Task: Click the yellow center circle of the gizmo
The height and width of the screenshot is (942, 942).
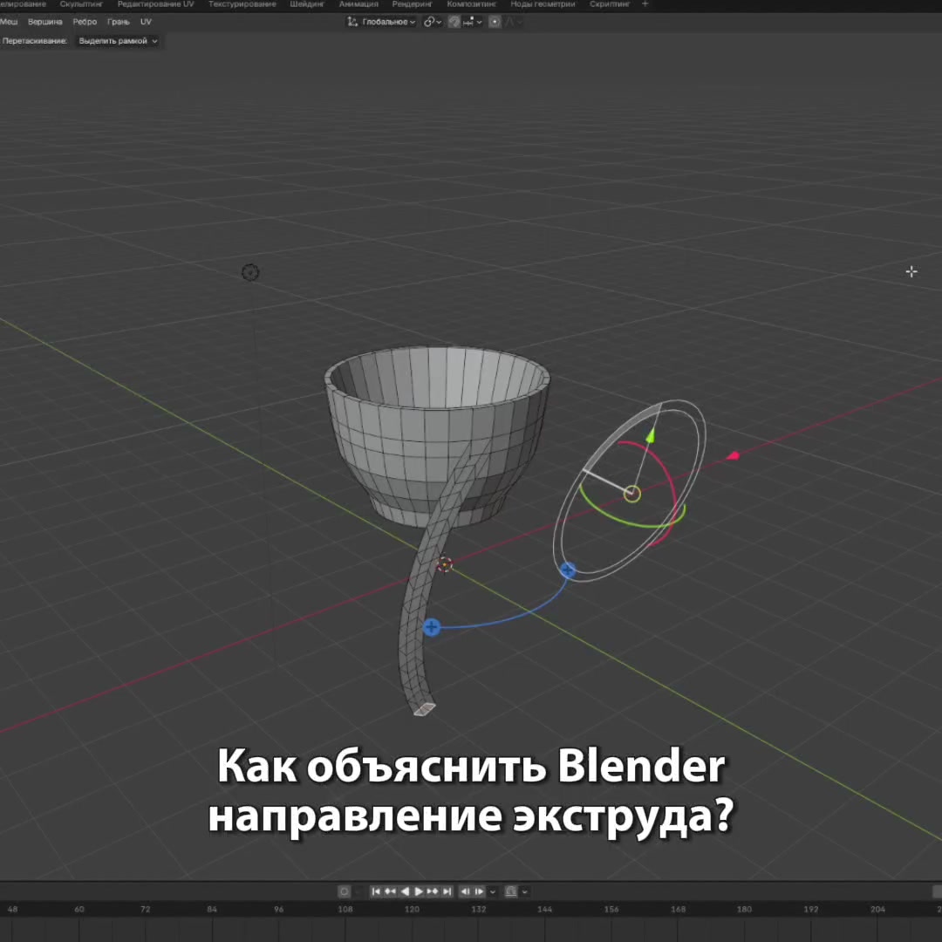Action: click(x=632, y=495)
